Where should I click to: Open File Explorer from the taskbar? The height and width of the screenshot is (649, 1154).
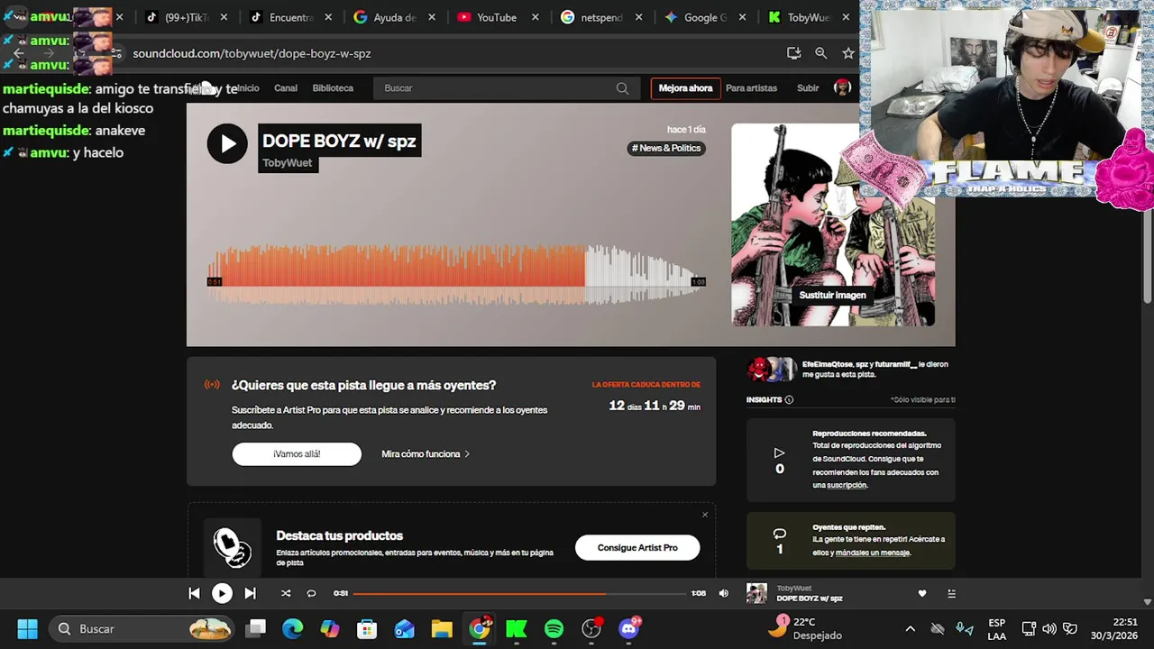[x=441, y=628]
